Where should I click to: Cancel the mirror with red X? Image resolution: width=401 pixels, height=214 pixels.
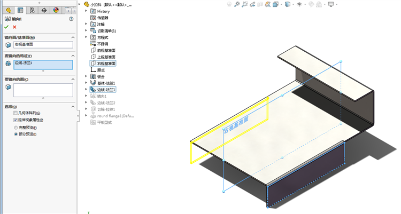[x=14, y=27]
